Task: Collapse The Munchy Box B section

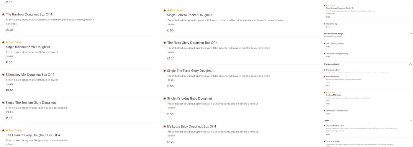Action: point(411,64)
